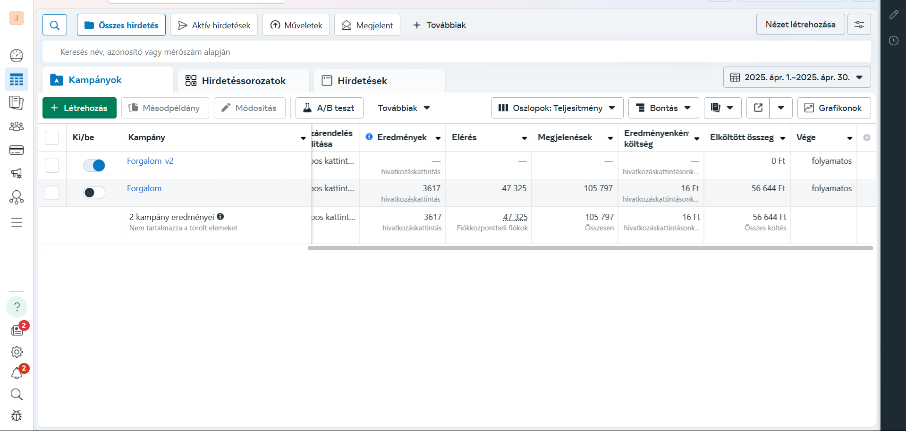
Task: Switch to the Kampányok tab
Action: pyautogui.click(x=108, y=80)
